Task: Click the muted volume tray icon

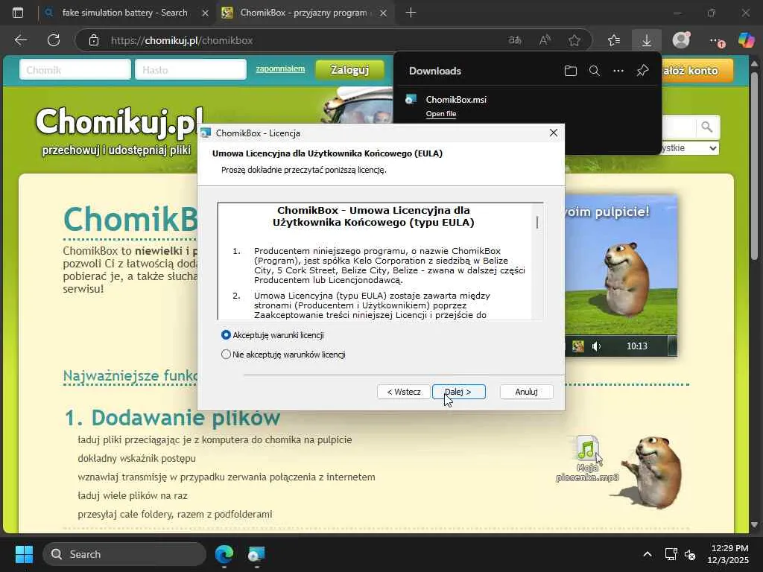Action: (690, 554)
